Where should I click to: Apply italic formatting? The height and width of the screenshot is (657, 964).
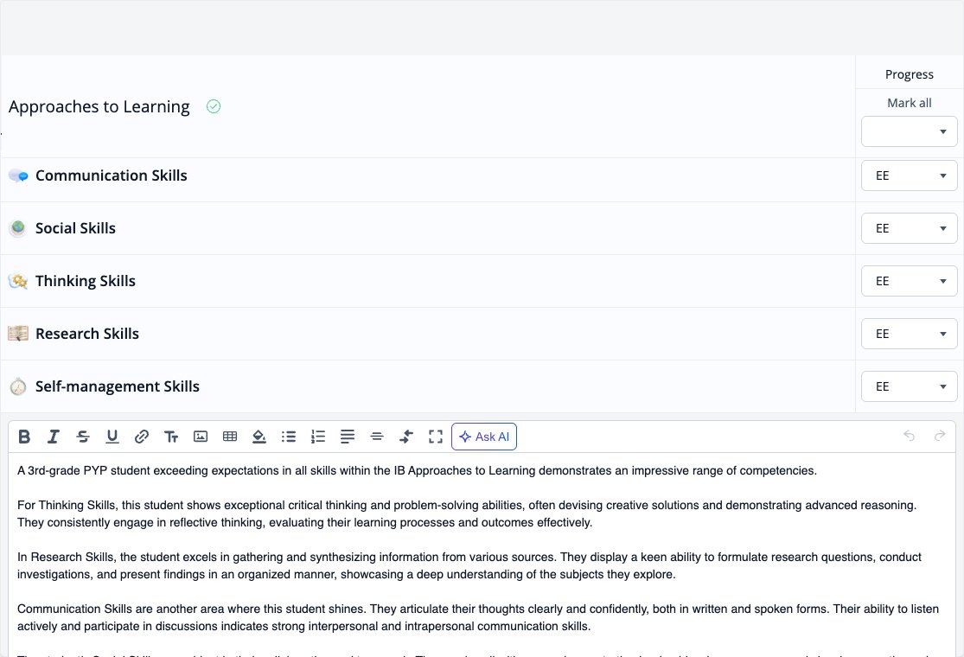(x=54, y=437)
